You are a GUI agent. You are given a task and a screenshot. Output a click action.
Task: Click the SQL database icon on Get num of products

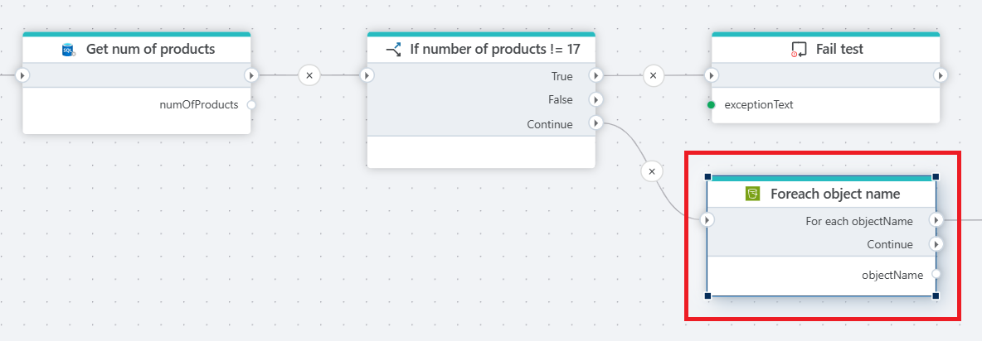click(69, 50)
